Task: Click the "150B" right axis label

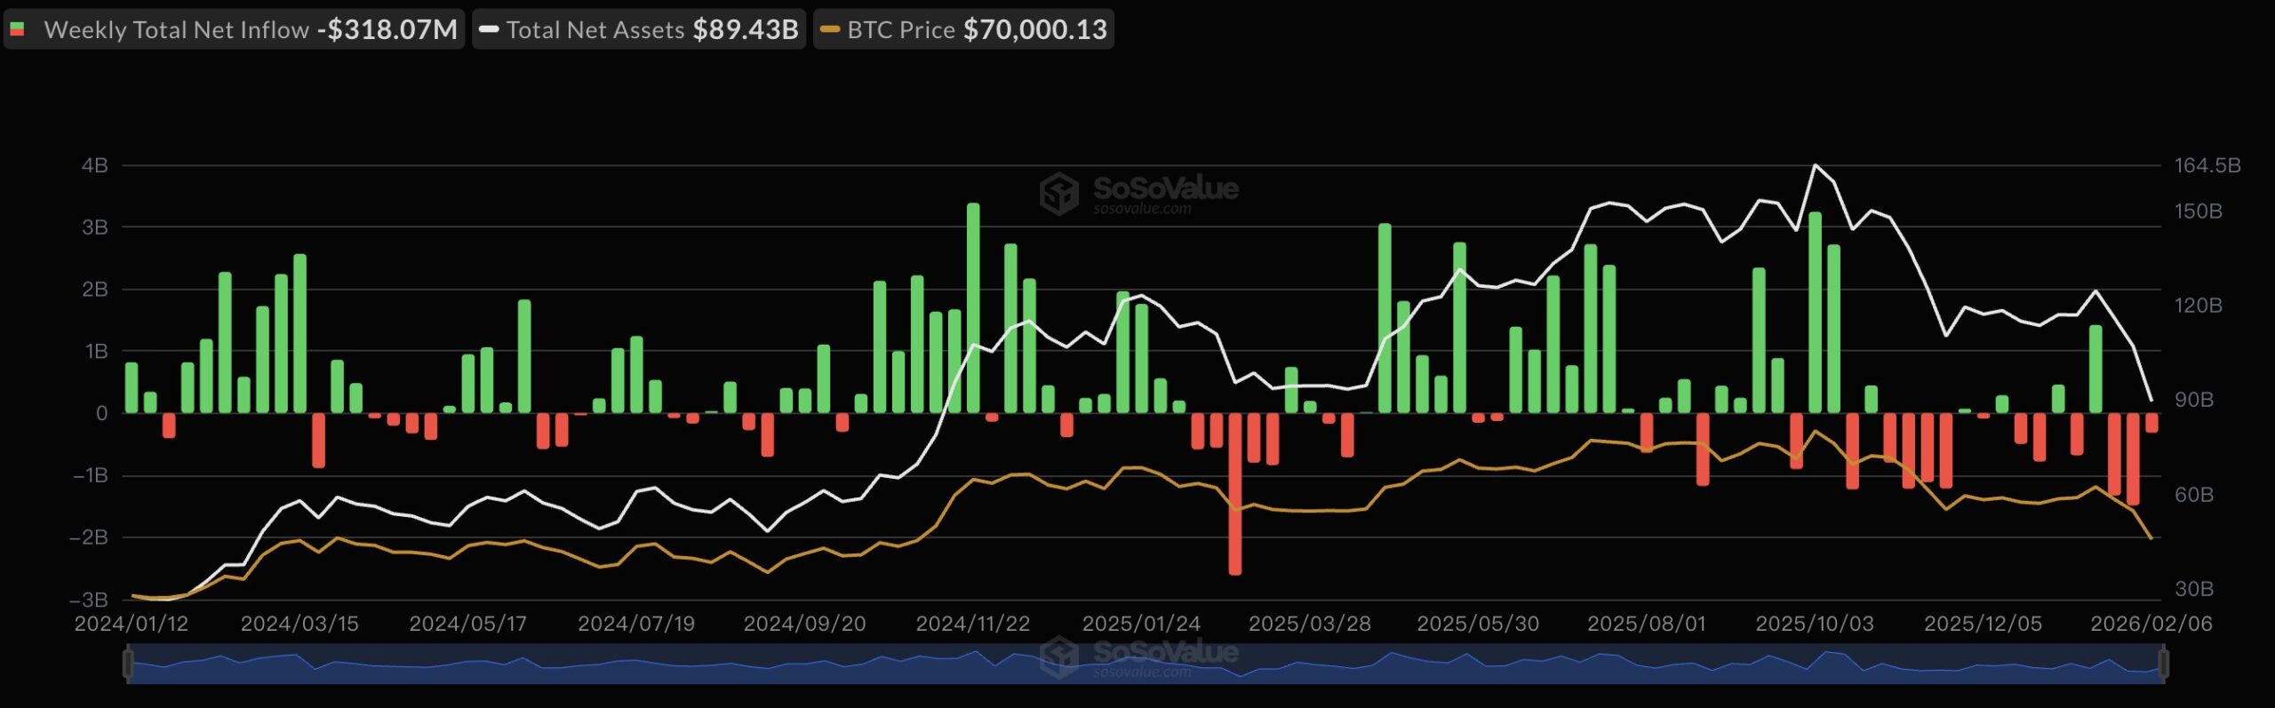Action: (2199, 211)
